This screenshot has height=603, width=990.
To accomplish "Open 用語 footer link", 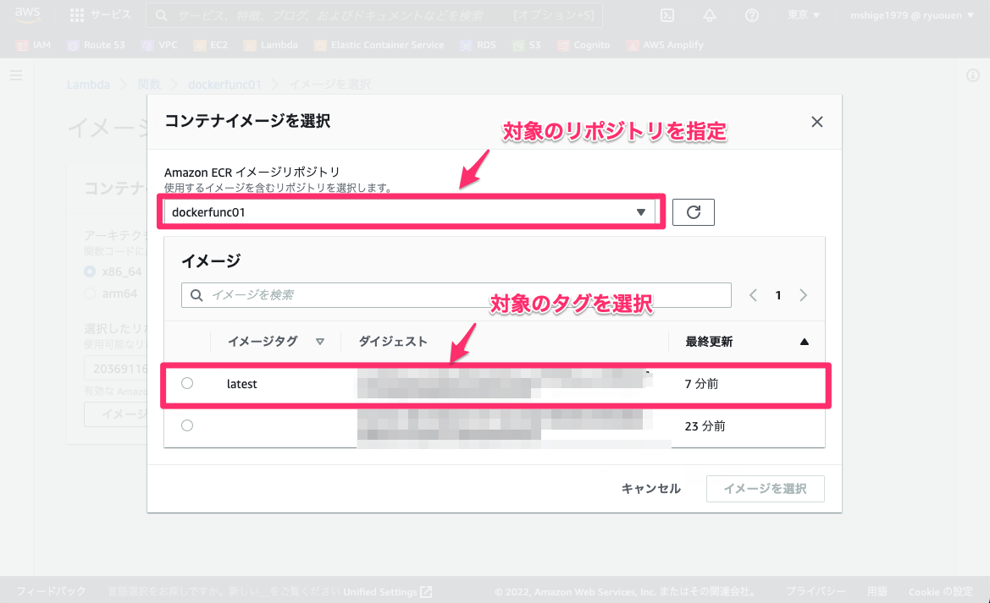I will pyautogui.click(x=877, y=592).
